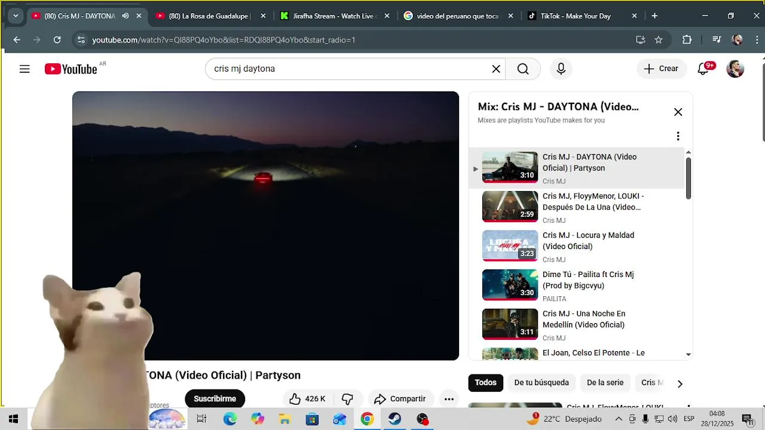Open Steam from taskbar
Screen dimensions: 765x430
394,419
